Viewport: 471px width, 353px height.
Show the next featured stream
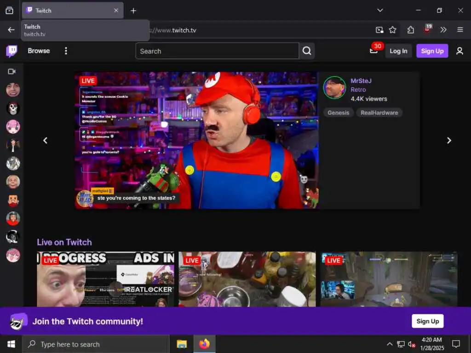[449, 140]
